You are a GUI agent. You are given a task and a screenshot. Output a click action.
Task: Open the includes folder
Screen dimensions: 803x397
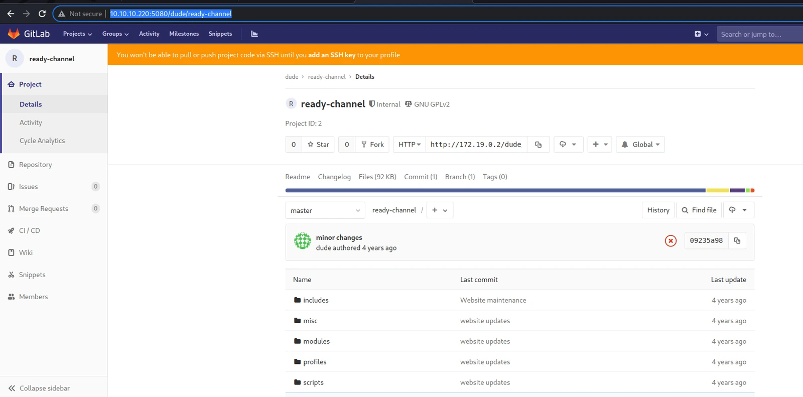coord(316,300)
